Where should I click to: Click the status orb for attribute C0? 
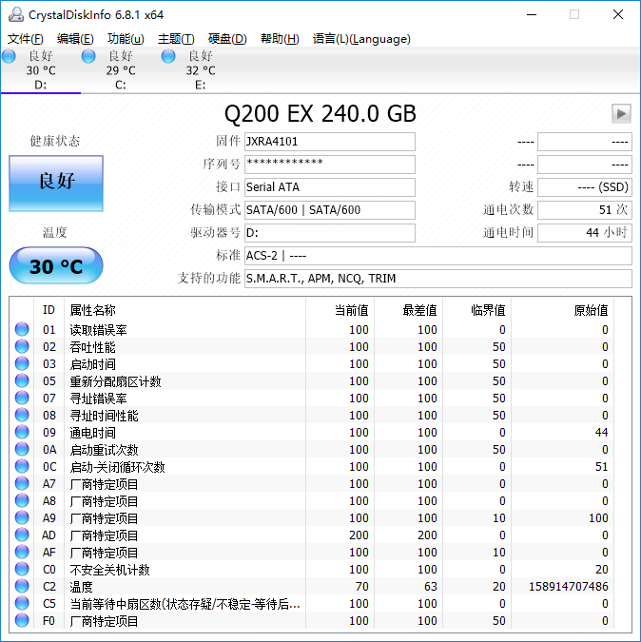(x=22, y=569)
